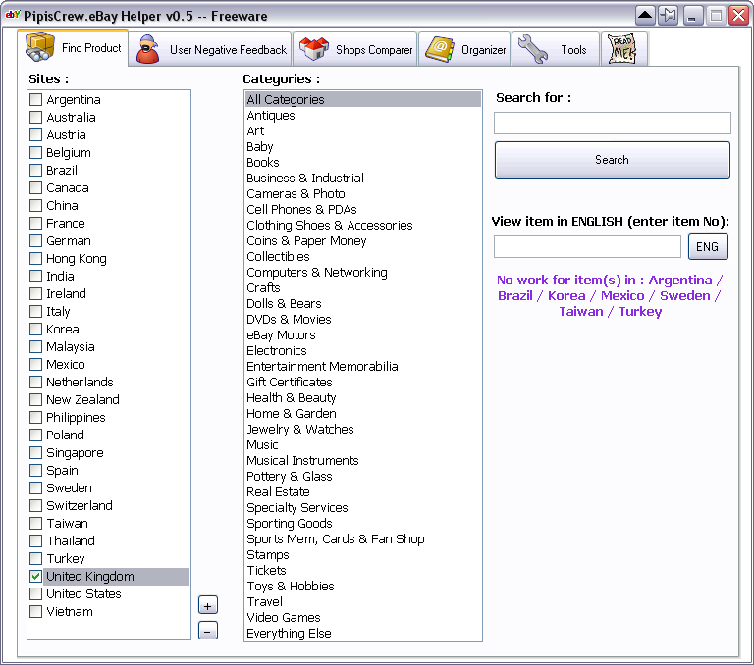
Task: Select Everything Else category
Action: pos(363,634)
